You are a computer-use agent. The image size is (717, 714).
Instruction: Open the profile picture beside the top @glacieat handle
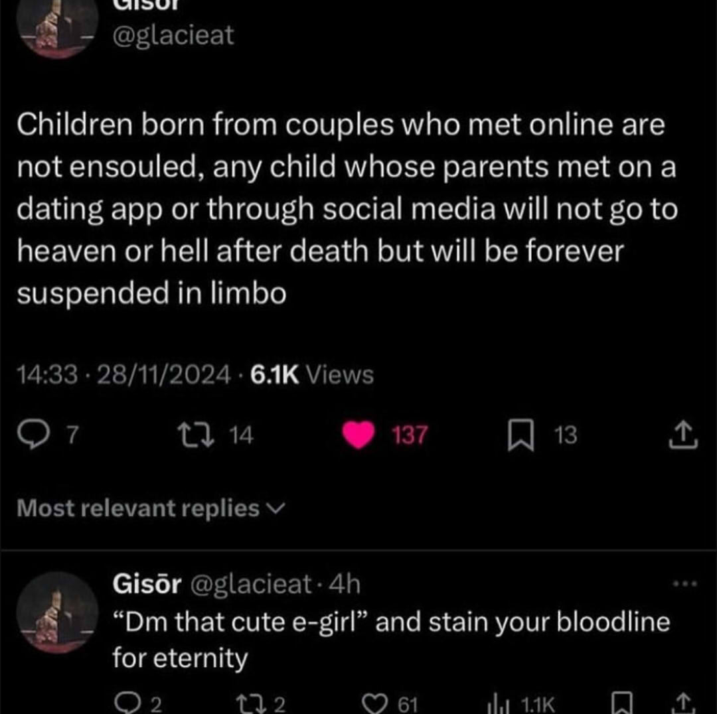(x=58, y=27)
